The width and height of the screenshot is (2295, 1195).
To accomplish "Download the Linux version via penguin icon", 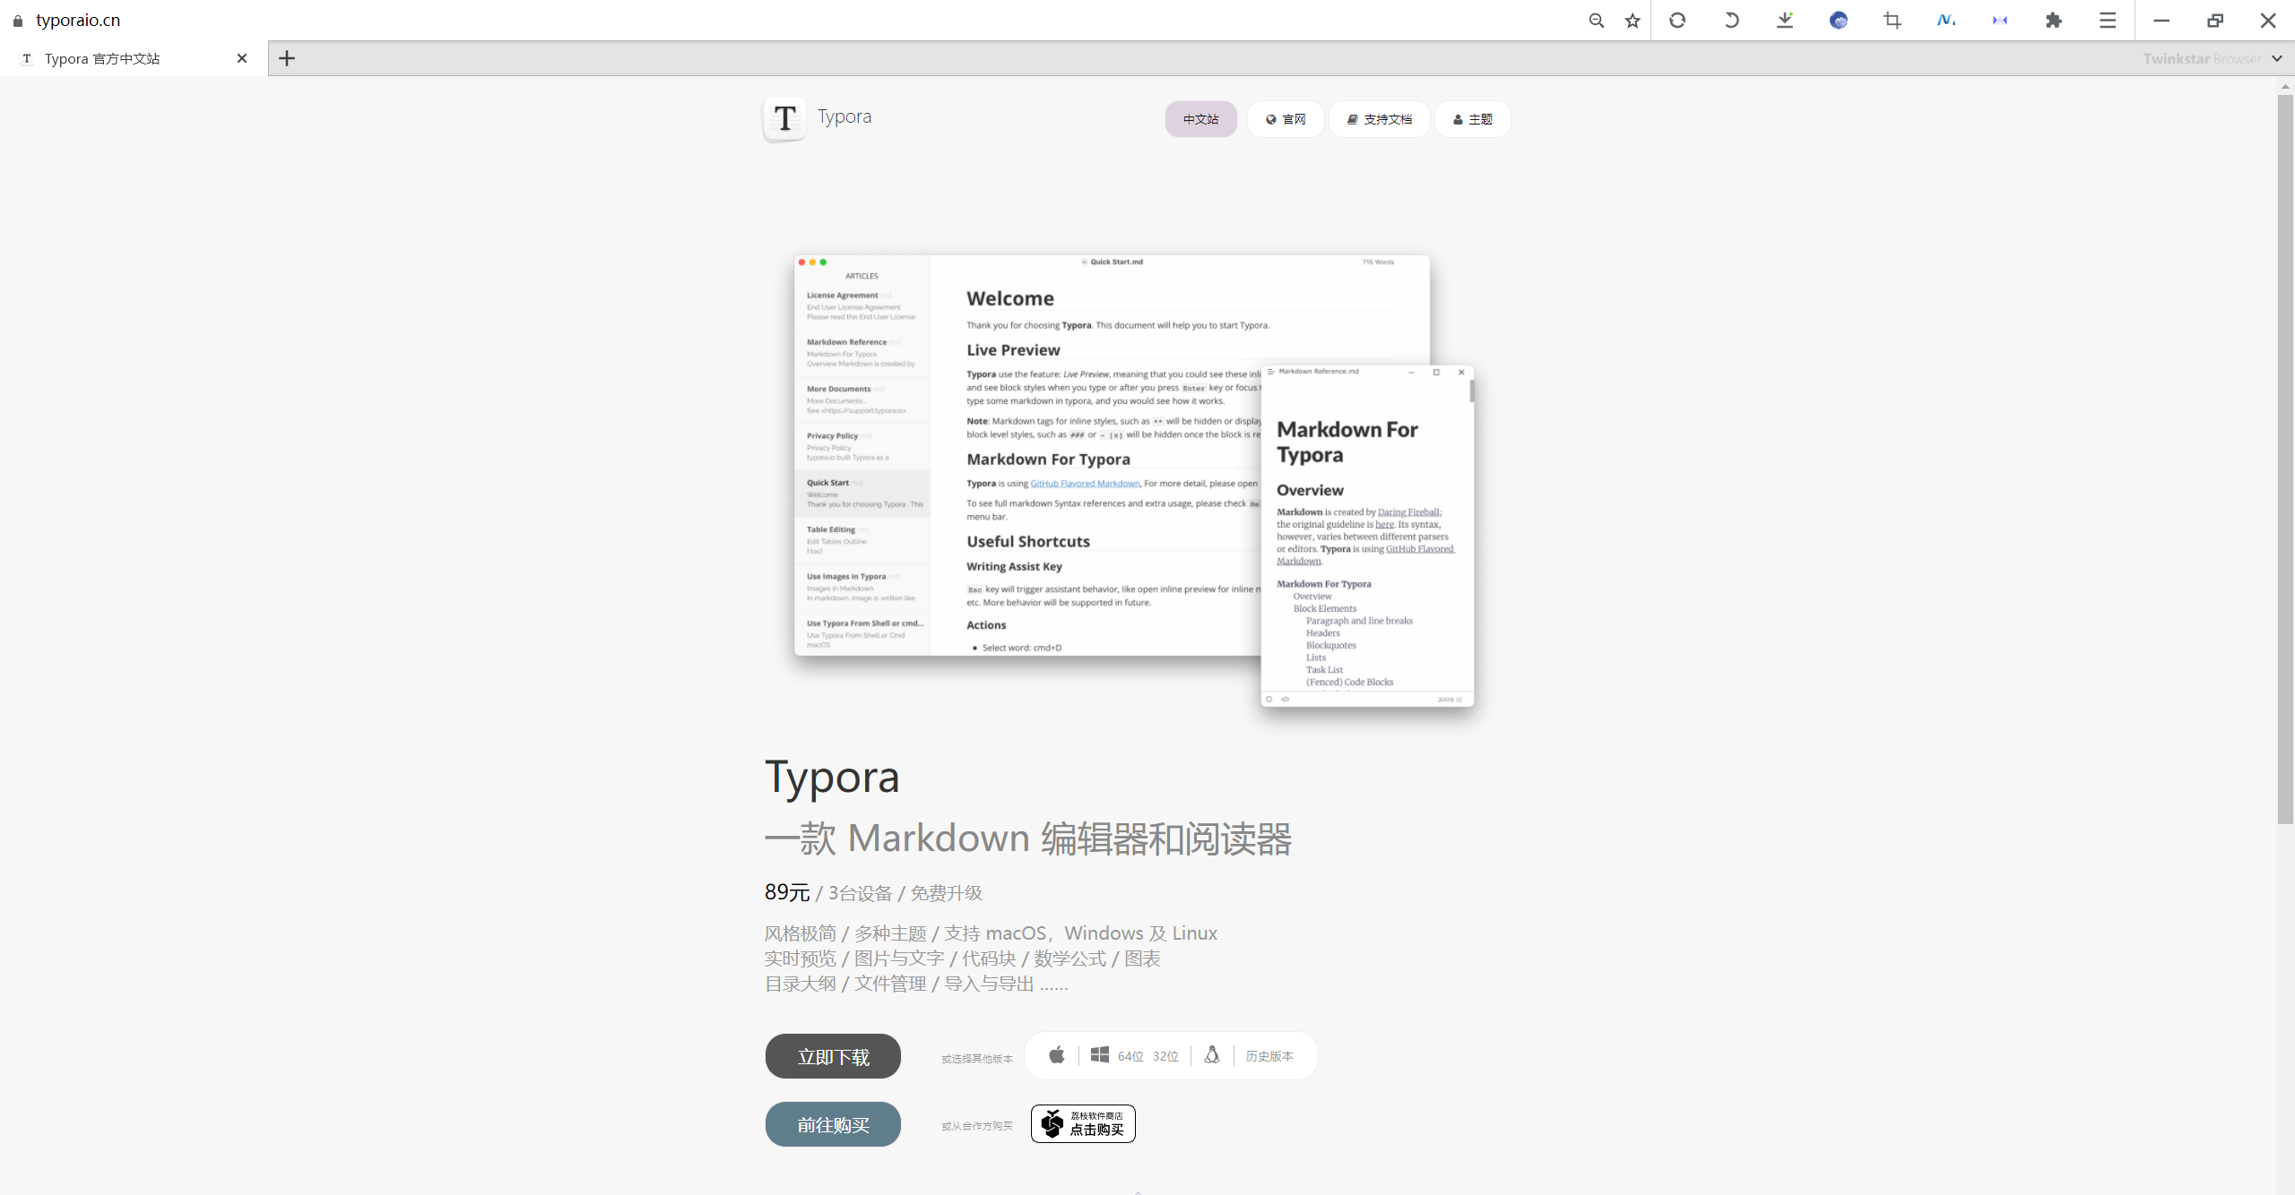I will [x=1212, y=1055].
